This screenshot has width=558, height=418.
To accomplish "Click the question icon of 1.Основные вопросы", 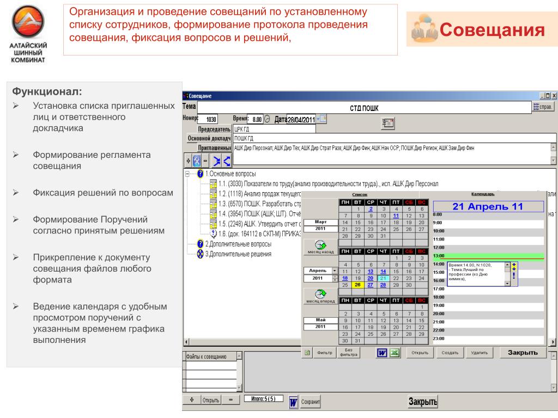I will tap(200, 174).
